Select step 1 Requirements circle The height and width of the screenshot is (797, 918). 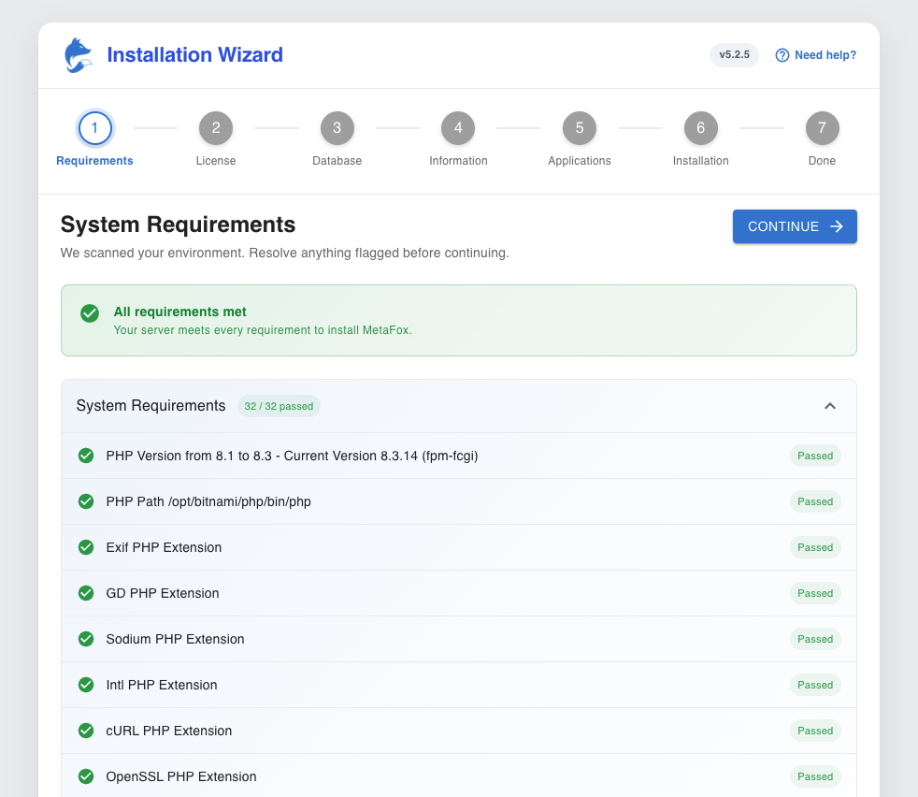coord(94,128)
